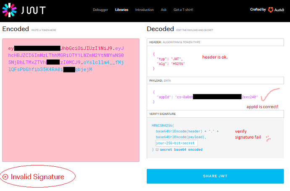Open the Debugger menu item
The width and height of the screenshot is (290, 191).
coord(100,10)
